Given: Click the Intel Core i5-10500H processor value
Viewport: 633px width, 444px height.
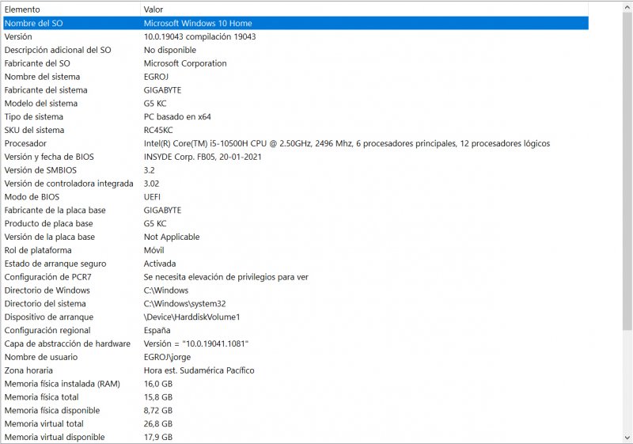Looking at the screenshot, I should click(347, 143).
